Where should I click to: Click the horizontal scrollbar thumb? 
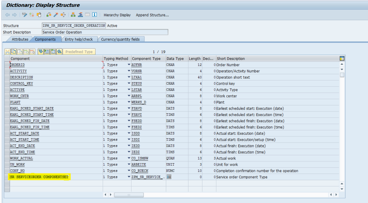[129, 195]
